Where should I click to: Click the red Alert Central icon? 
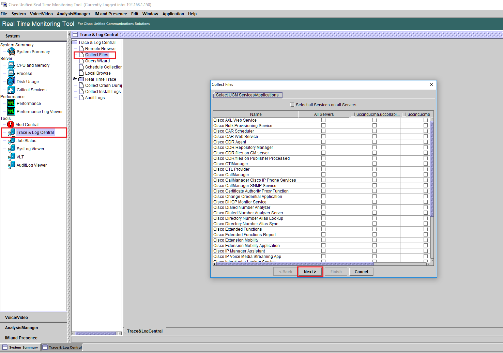pyautogui.click(x=11, y=124)
